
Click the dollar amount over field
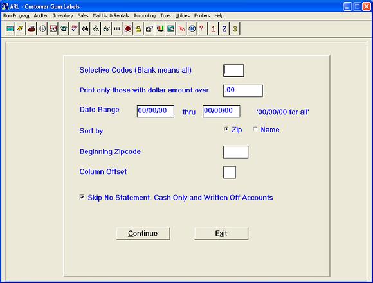[243, 90]
